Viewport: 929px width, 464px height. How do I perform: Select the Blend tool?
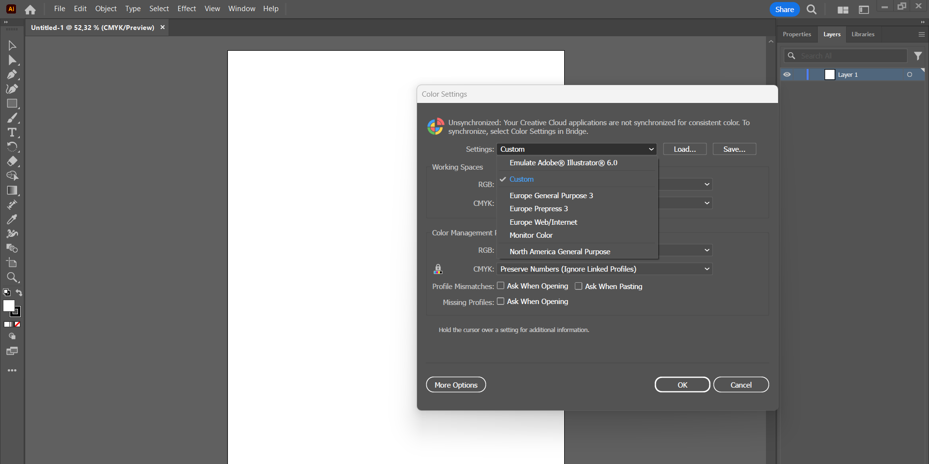click(x=12, y=248)
